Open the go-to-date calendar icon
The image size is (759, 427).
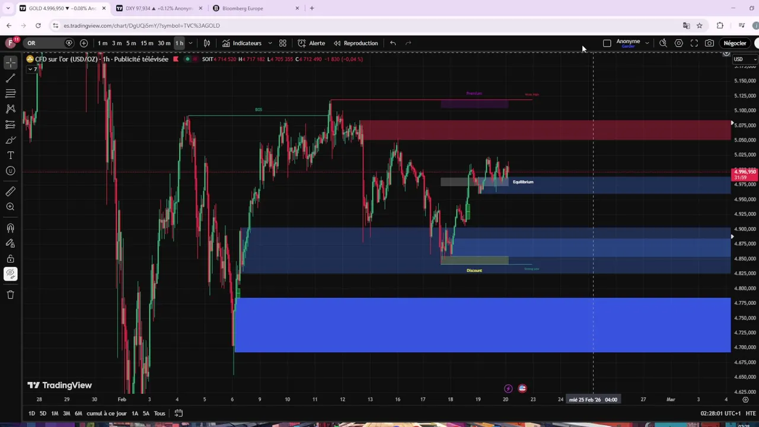pyautogui.click(x=178, y=413)
